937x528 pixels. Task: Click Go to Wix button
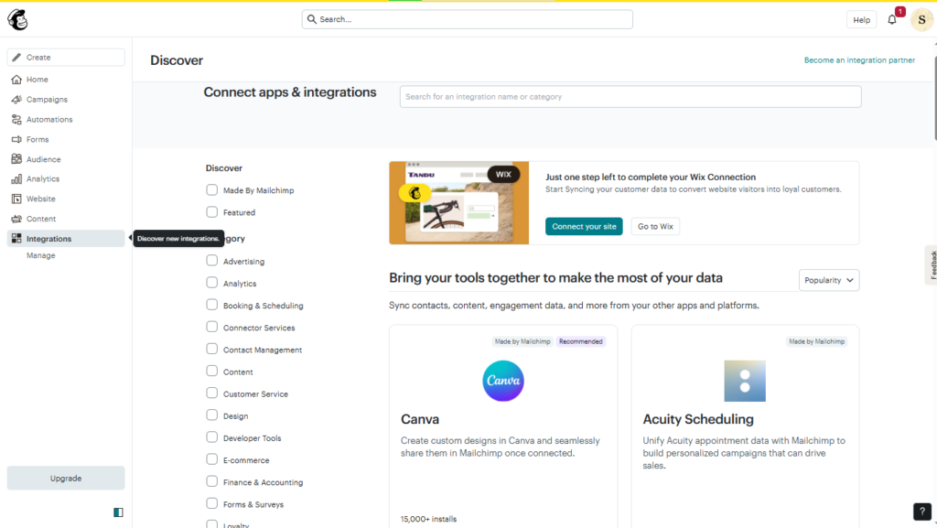[x=655, y=226]
